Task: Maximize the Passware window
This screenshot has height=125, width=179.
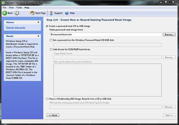Action: coord(166,2)
